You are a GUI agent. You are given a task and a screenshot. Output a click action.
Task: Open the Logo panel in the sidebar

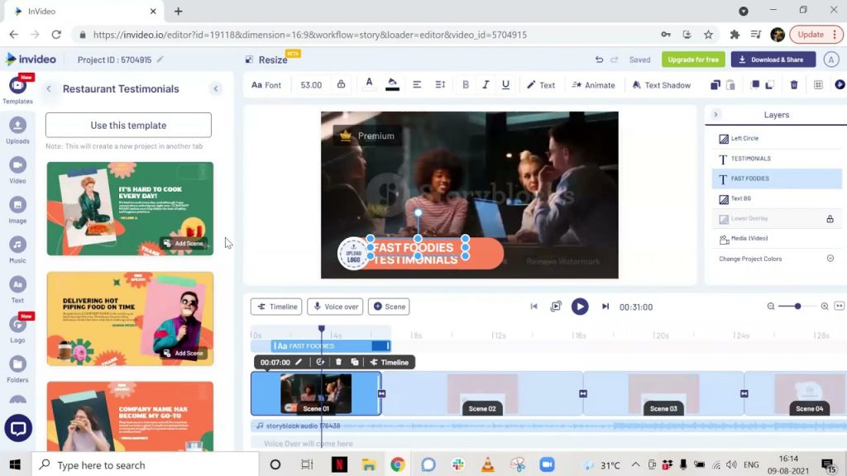pos(17,326)
